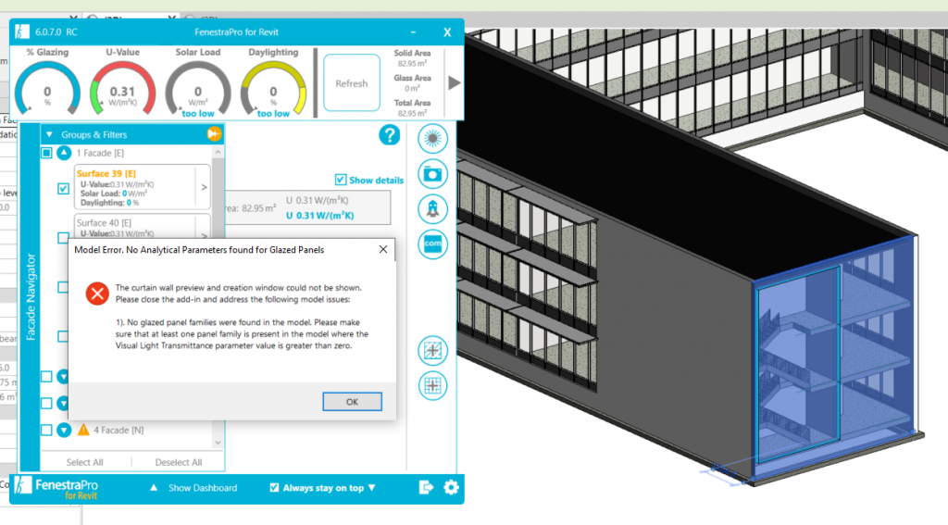Uncheck the Surface 39 [E] checkbox
This screenshot has width=948, height=525.
coord(64,189)
